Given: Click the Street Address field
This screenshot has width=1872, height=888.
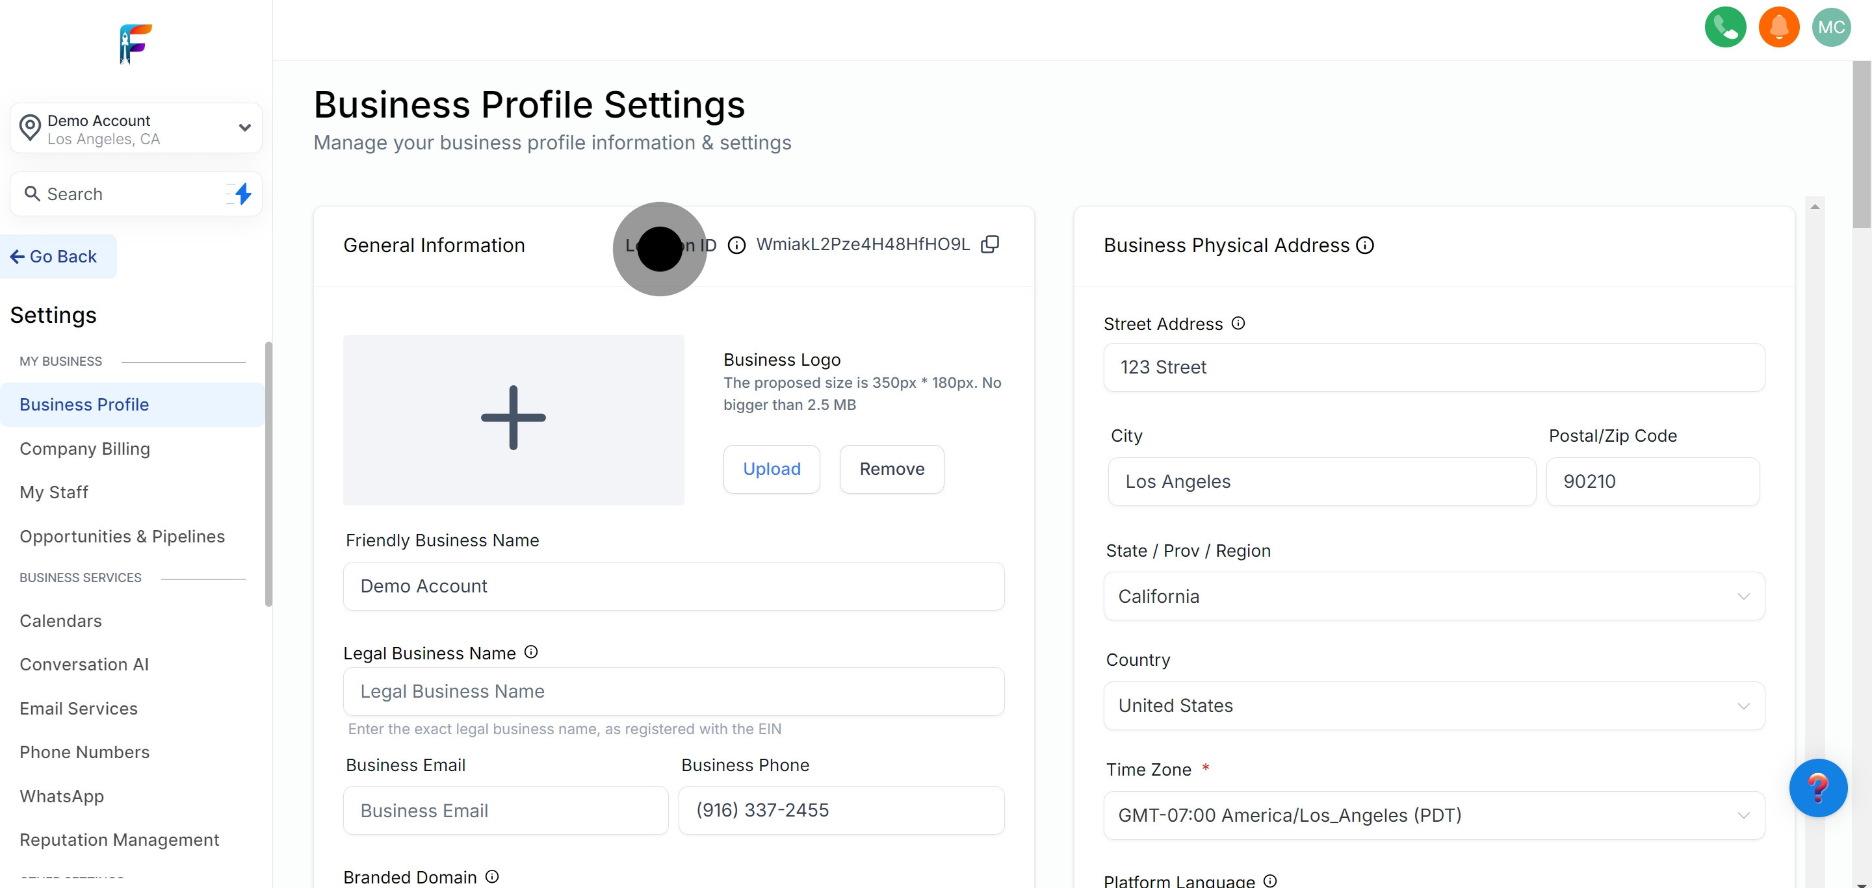Looking at the screenshot, I should (x=1434, y=368).
